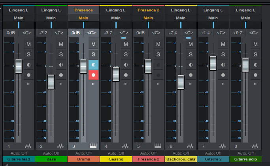Click the -7.2 volume value on Bass
270x166 pixels.
[x=43, y=33]
